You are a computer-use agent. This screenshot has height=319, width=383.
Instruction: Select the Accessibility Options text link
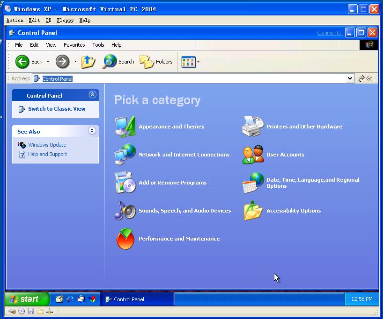294,211
